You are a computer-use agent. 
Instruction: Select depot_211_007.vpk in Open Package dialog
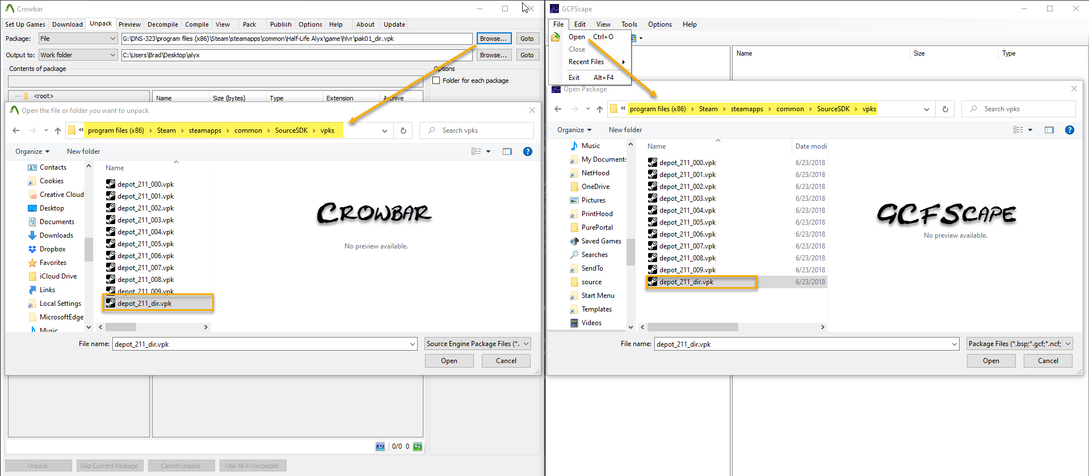687,246
